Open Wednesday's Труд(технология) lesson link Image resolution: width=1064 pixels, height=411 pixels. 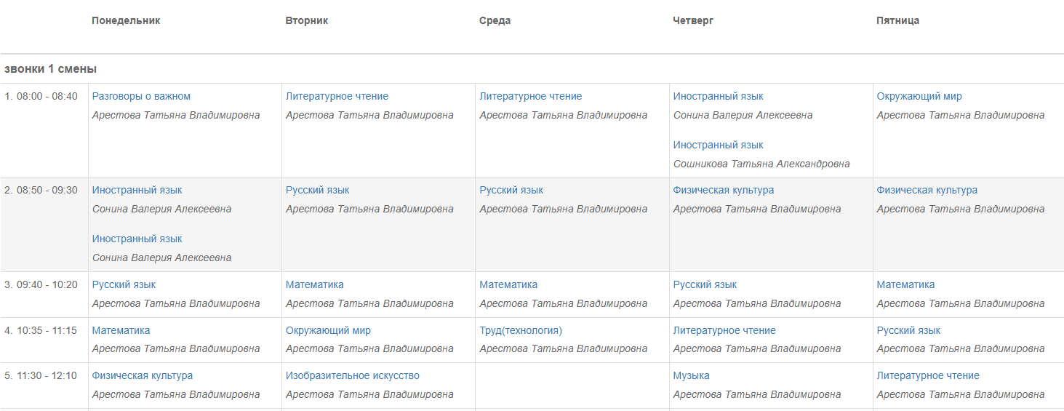(x=520, y=330)
